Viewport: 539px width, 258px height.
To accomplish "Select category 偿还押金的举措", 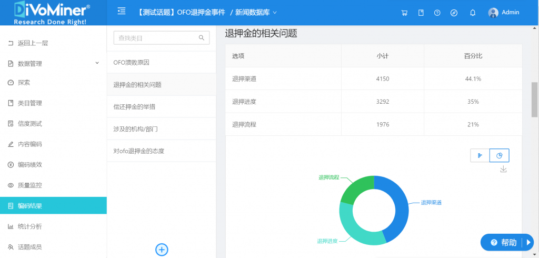I will coord(162,107).
